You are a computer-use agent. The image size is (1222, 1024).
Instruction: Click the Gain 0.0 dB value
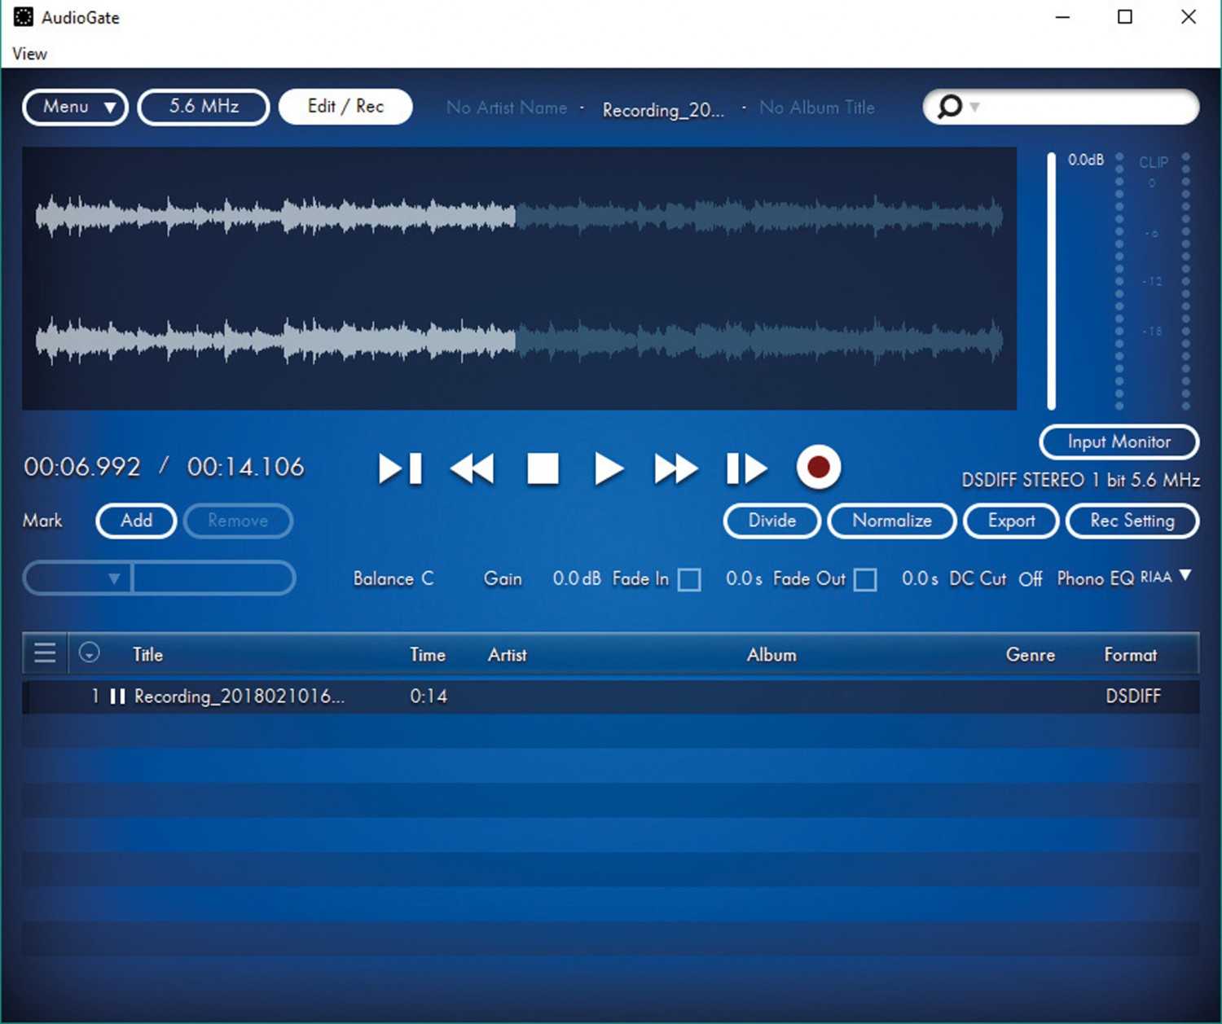click(x=577, y=578)
